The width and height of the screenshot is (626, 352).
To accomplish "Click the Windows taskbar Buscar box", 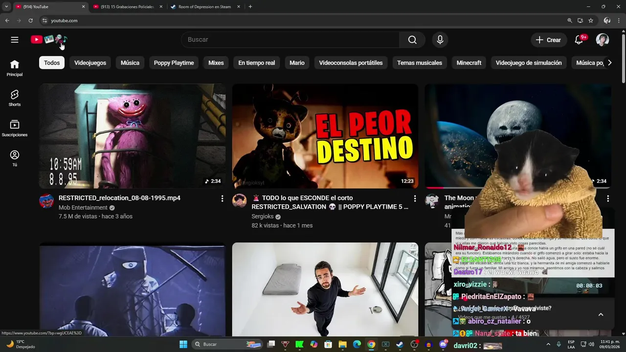I will [x=227, y=344].
